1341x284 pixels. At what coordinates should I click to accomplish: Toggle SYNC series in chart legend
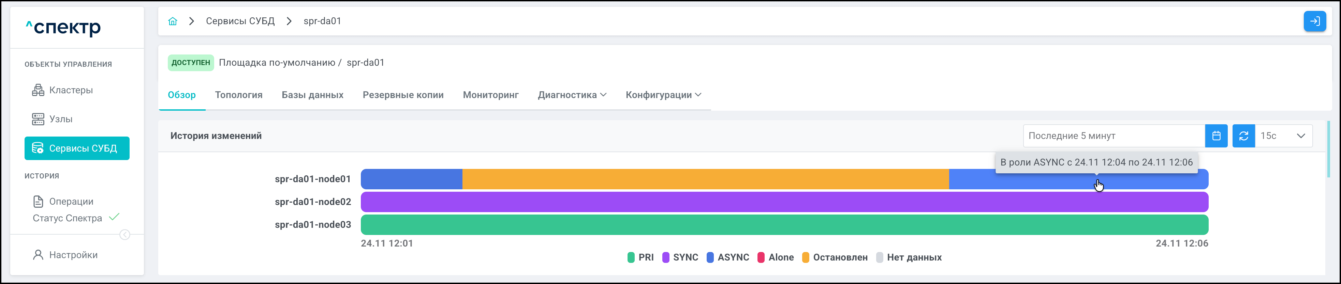point(680,257)
